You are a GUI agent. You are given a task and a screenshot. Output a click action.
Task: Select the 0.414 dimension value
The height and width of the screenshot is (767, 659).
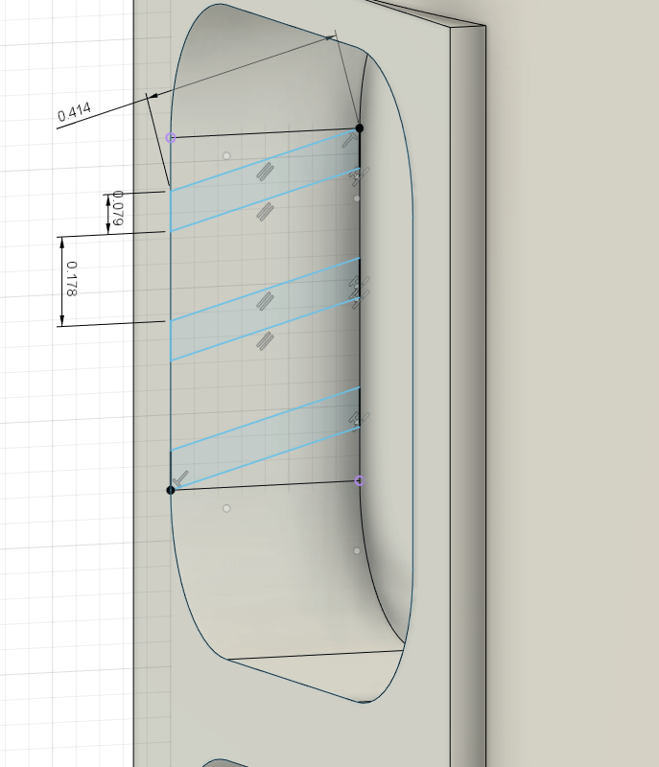pos(74,113)
